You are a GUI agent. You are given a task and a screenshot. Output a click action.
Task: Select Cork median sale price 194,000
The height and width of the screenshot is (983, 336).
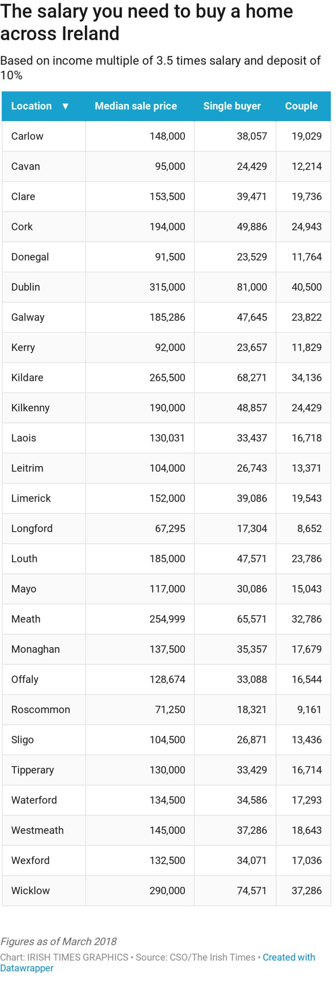pyautogui.click(x=167, y=227)
